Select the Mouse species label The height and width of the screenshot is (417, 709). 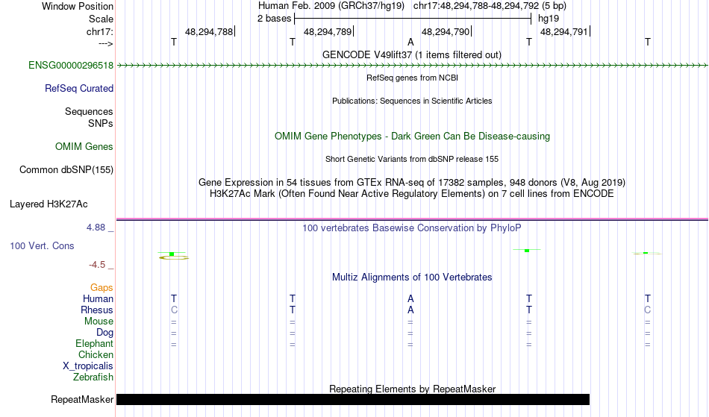pyautogui.click(x=99, y=322)
